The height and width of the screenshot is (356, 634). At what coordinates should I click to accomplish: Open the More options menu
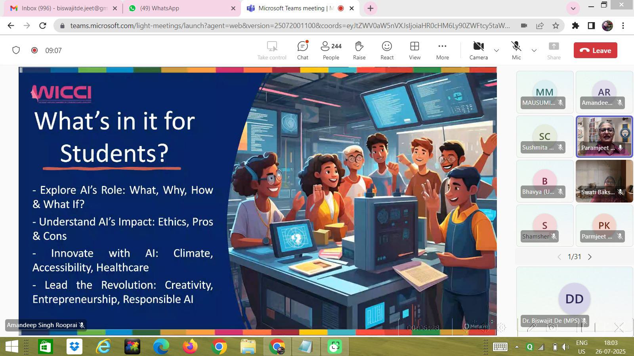[x=442, y=50]
